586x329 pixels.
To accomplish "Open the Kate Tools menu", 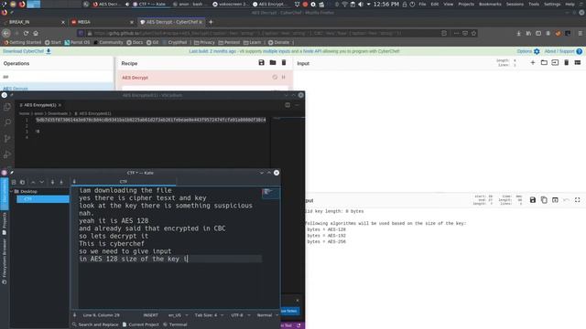I will 534,4.
